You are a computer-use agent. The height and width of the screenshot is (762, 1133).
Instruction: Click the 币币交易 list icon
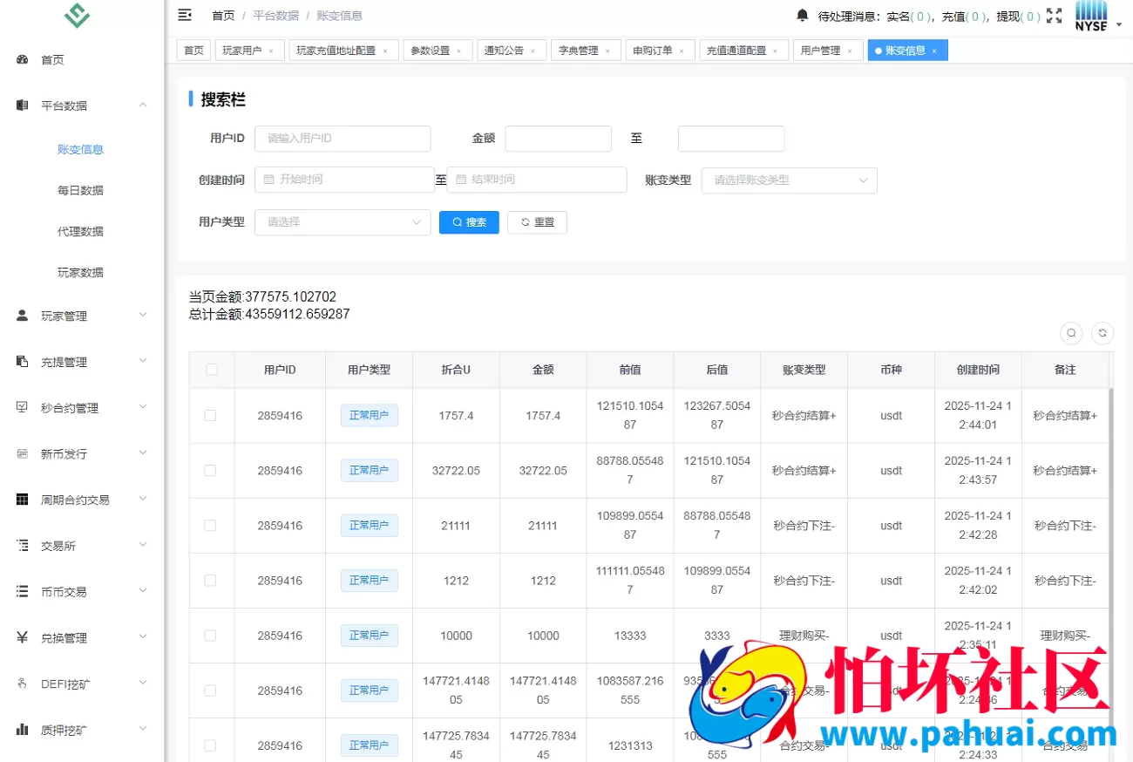pyautogui.click(x=23, y=591)
